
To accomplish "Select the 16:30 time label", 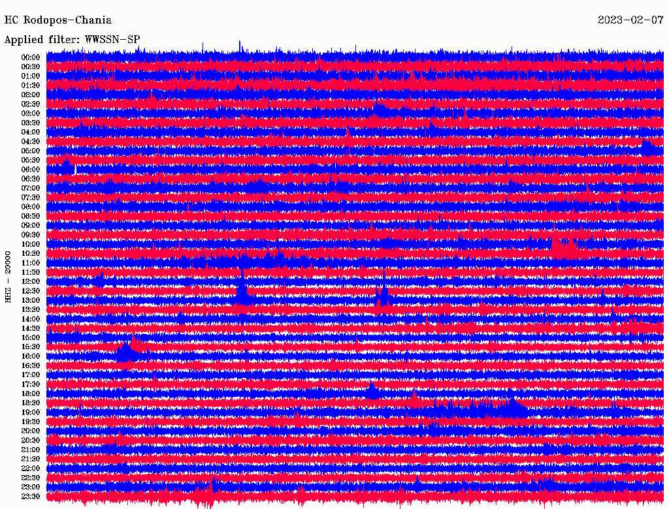I will (31, 366).
